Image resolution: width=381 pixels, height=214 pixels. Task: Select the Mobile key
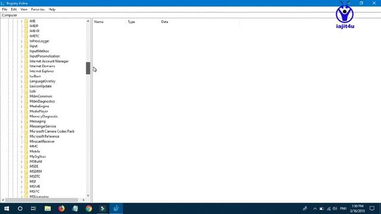click(x=35, y=152)
